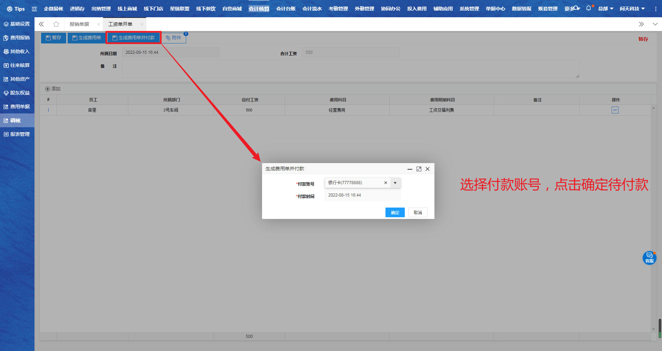Expand the 付款账号 dropdown arrow
The image size is (662, 351).
coord(395,183)
